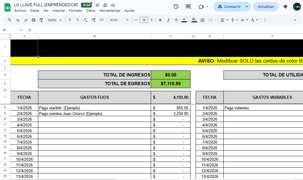Star this spreadsheet as favorite
The width and height of the screenshot is (303, 180).
pos(97,5)
